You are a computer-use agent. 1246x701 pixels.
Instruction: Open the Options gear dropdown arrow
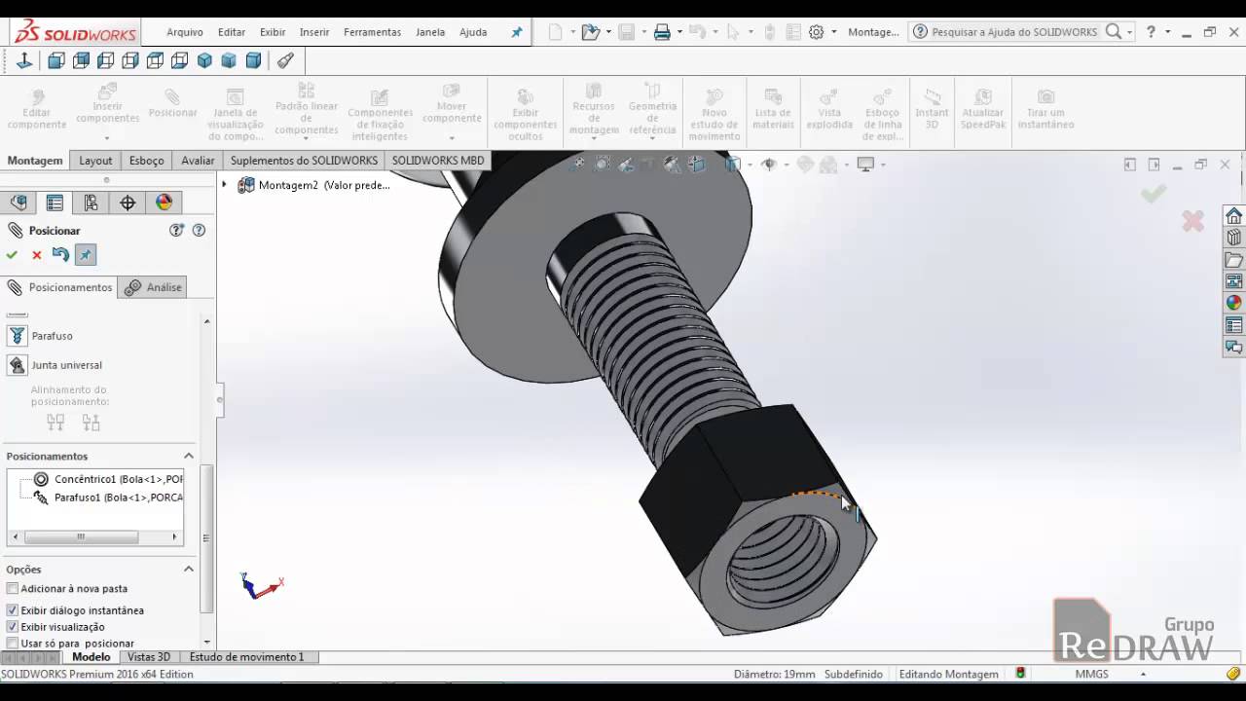click(833, 32)
